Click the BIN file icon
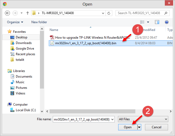 52,43
